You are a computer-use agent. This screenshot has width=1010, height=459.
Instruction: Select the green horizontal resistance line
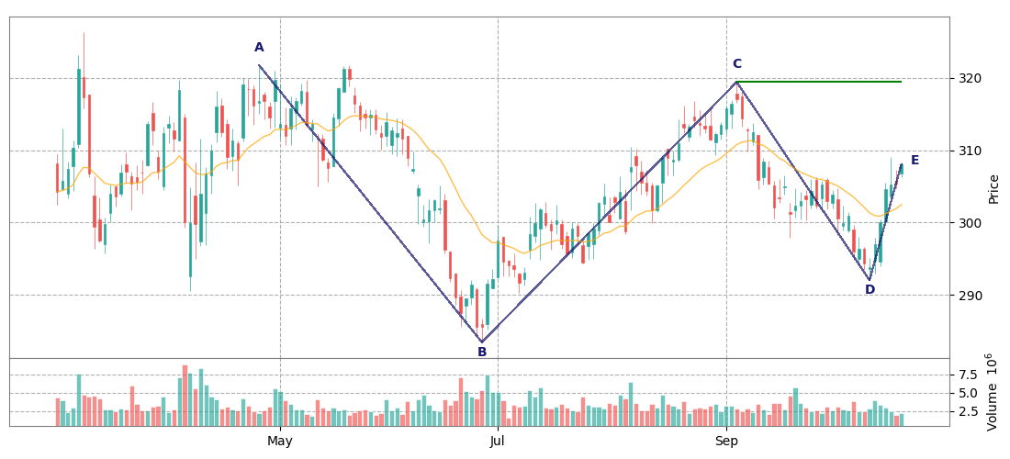tap(819, 82)
